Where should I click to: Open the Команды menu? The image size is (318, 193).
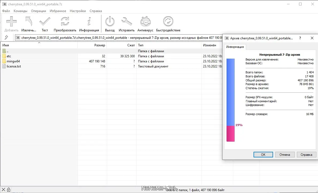point(20,11)
